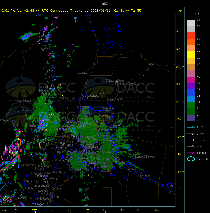Viewport: 210px width, 213px height.
Task: Click the Clla.del_Rosario map label
Action: pos(119,57)
